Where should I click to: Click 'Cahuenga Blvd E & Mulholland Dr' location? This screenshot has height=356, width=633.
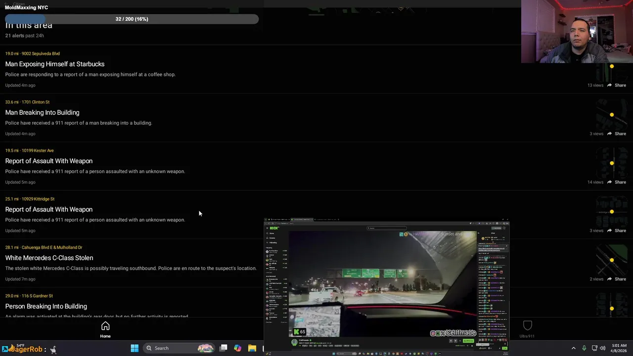pos(52,247)
